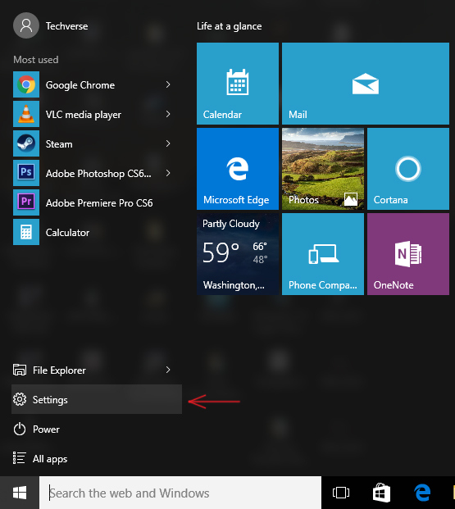
Task: Open the Mail tile
Action: pyautogui.click(x=366, y=84)
